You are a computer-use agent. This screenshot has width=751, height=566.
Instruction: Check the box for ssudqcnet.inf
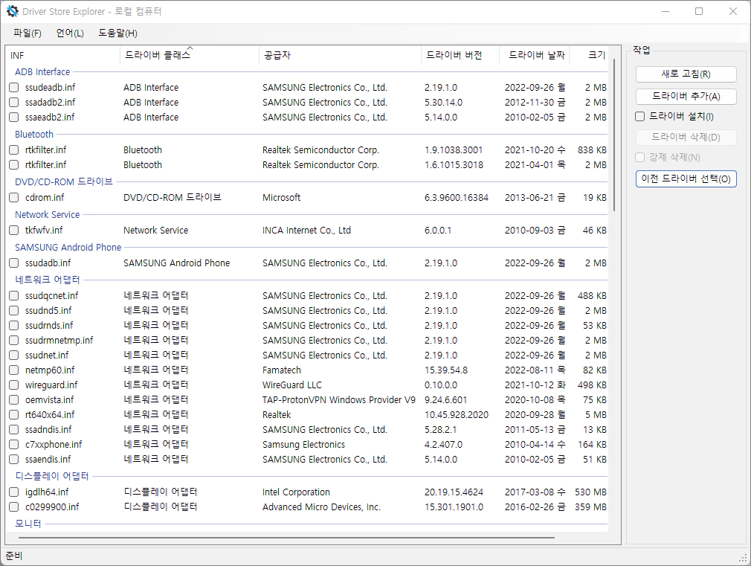(x=14, y=296)
